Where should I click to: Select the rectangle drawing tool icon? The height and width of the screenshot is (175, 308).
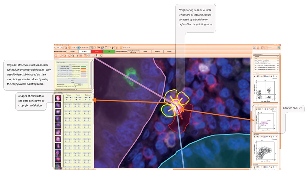click(x=56, y=55)
